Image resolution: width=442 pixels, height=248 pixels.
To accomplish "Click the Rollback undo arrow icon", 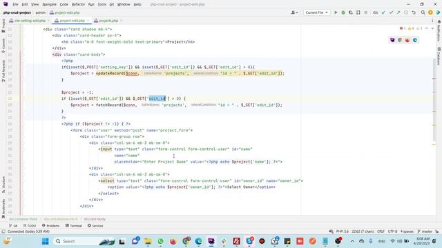I will [x=414, y=12].
